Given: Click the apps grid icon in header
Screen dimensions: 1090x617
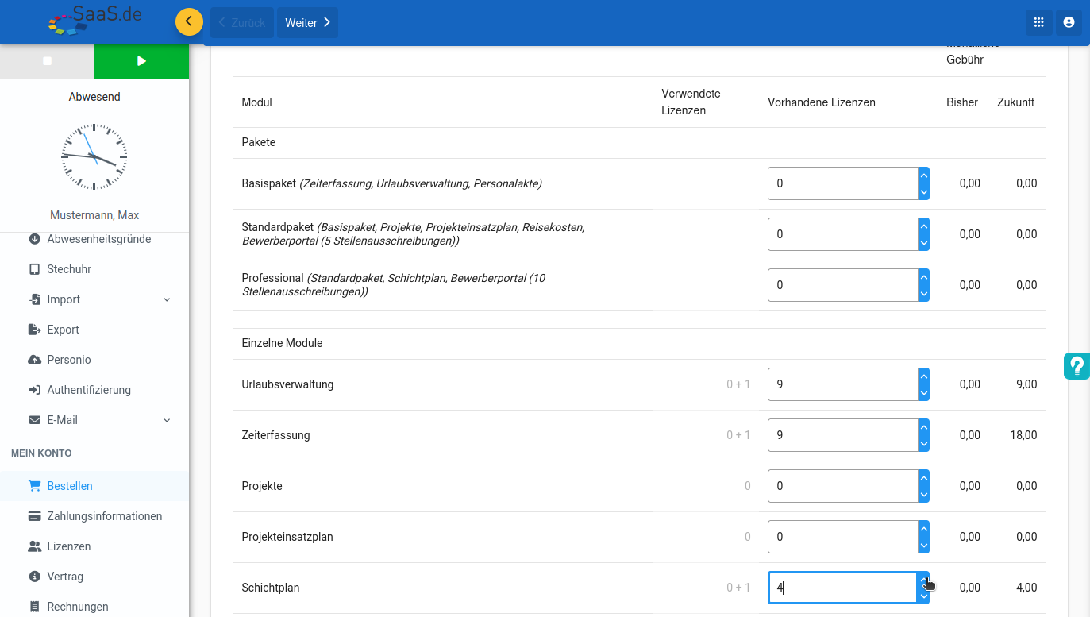Looking at the screenshot, I should point(1038,22).
